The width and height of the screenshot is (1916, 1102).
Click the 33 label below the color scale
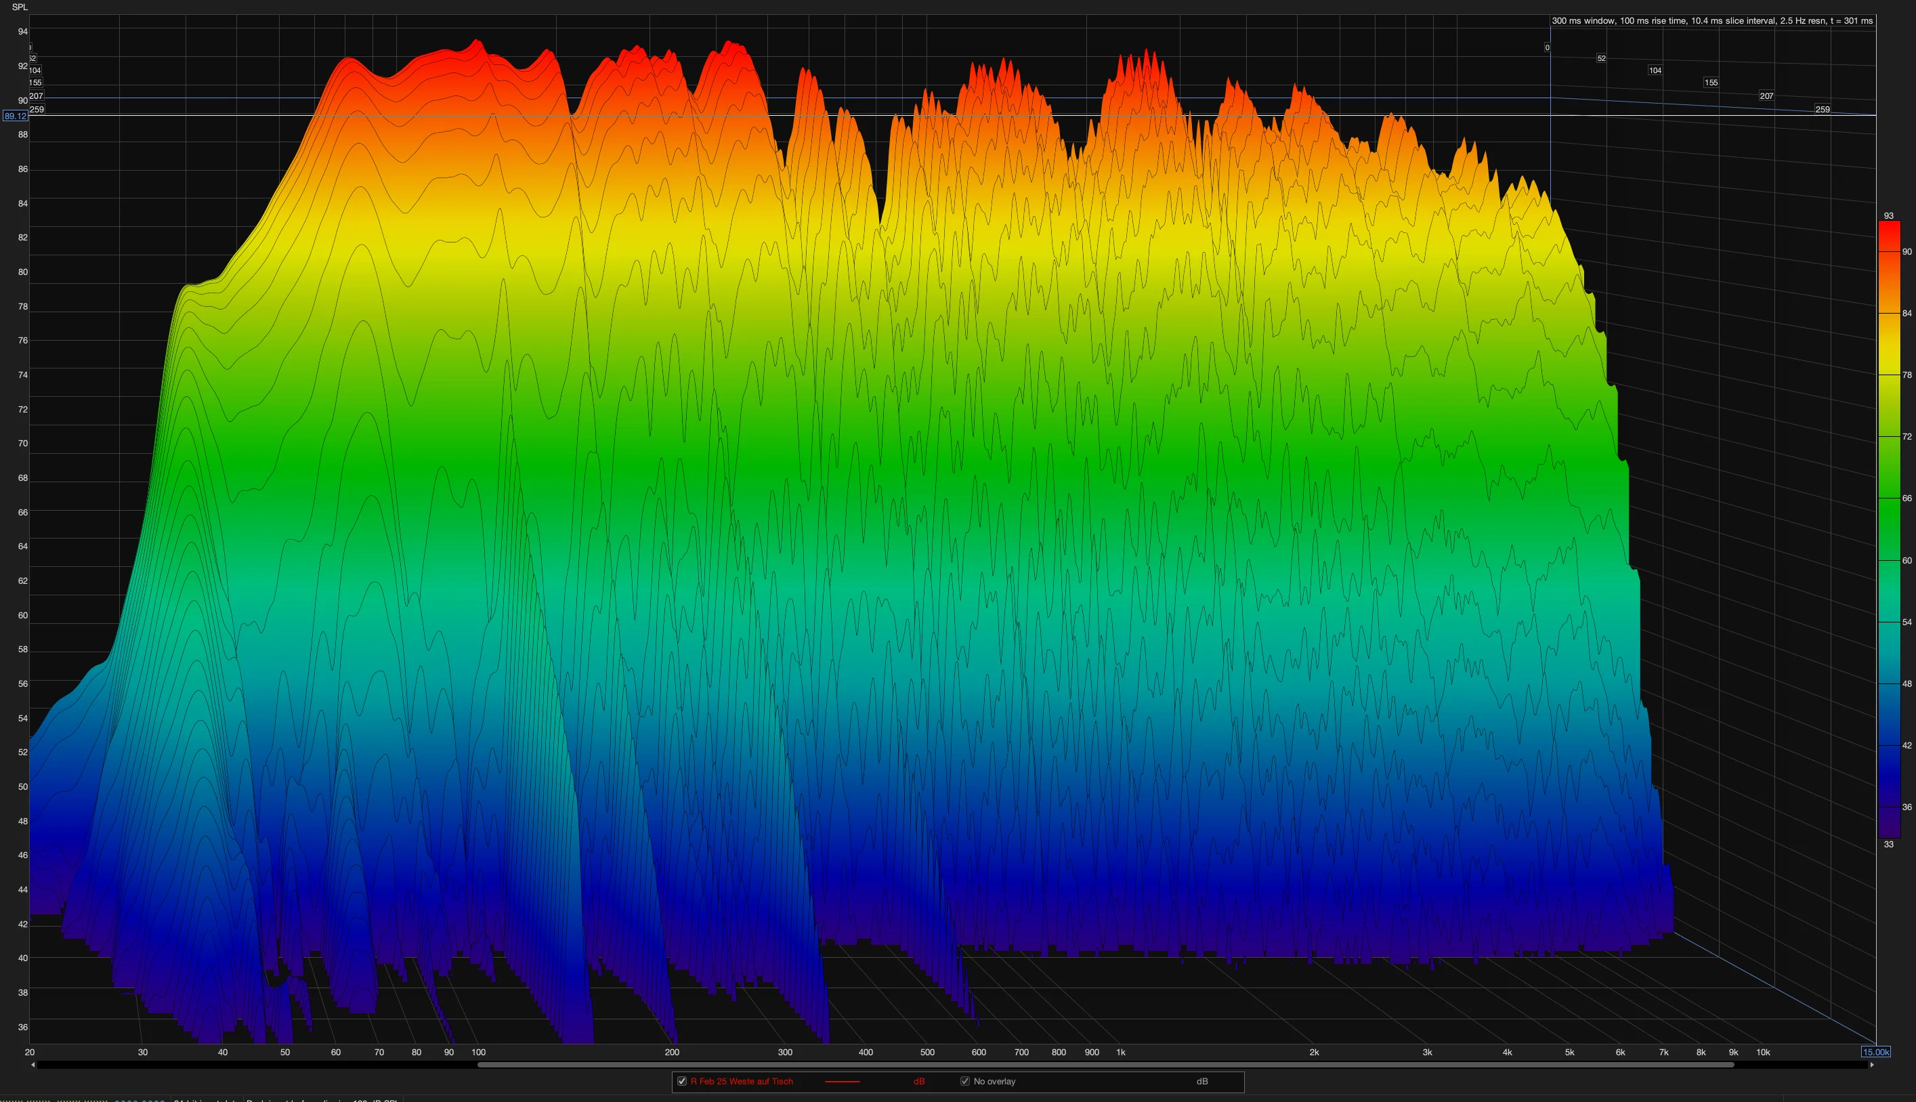(x=1889, y=844)
